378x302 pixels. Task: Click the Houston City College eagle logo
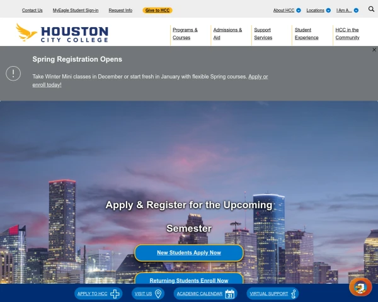[x=26, y=32]
